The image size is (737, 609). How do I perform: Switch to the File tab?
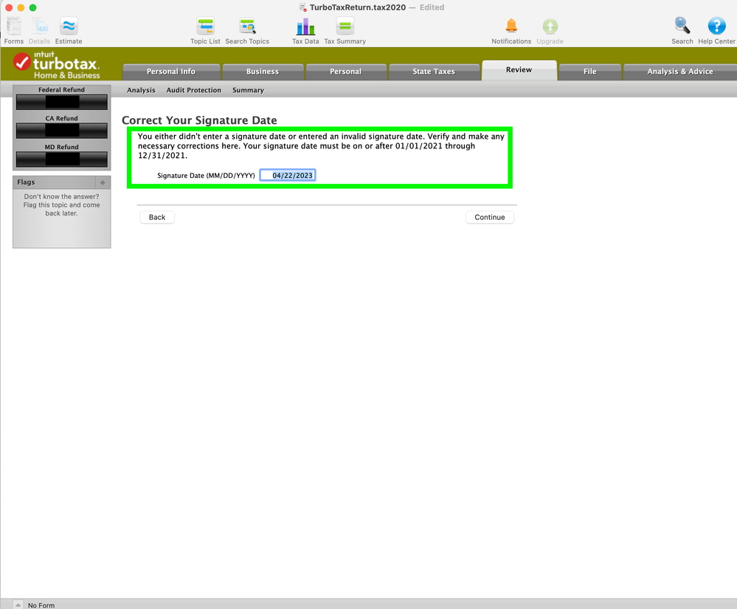click(x=590, y=72)
